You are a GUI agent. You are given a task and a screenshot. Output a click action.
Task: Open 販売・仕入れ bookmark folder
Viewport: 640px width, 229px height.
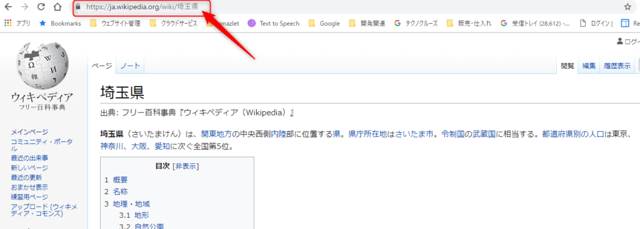469,23
